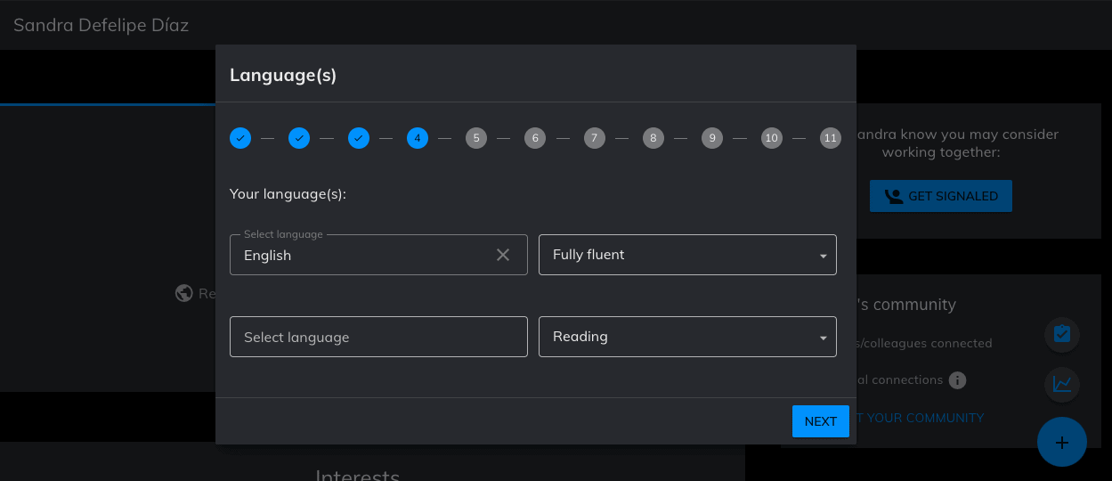The height and width of the screenshot is (481, 1112).
Task: Select step 5 in the stepper
Action: pyautogui.click(x=476, y=138)
